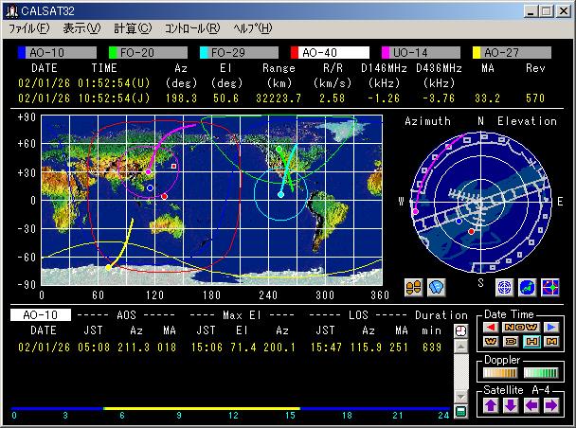The image size is (576, 428).
Task: Click the green FO-20 dot on the world map
Action: (279, 149)
